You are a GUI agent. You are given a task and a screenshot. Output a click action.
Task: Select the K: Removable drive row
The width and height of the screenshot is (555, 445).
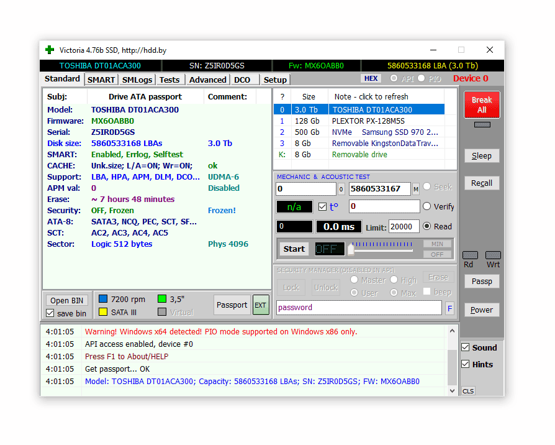[x=359, y=155]
